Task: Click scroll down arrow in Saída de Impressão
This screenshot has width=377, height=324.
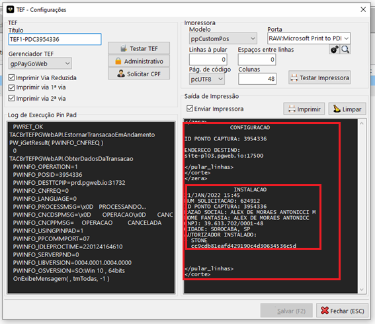Action: (362, 290)
